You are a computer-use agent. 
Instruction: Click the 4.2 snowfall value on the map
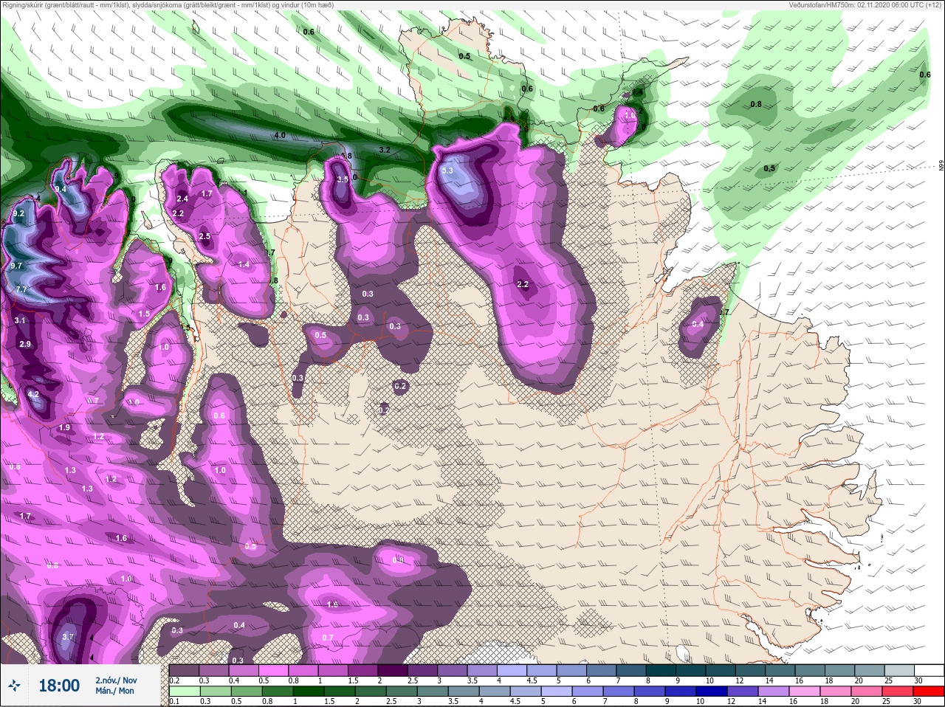click(x=33, y=395)
